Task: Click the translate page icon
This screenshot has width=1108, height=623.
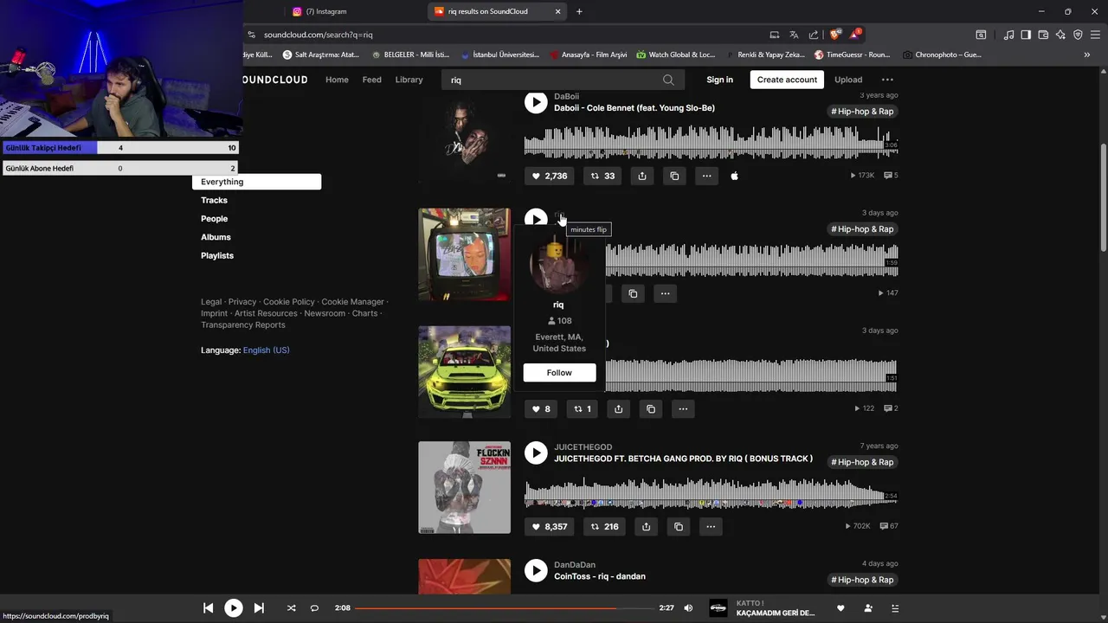Action: 794,35
